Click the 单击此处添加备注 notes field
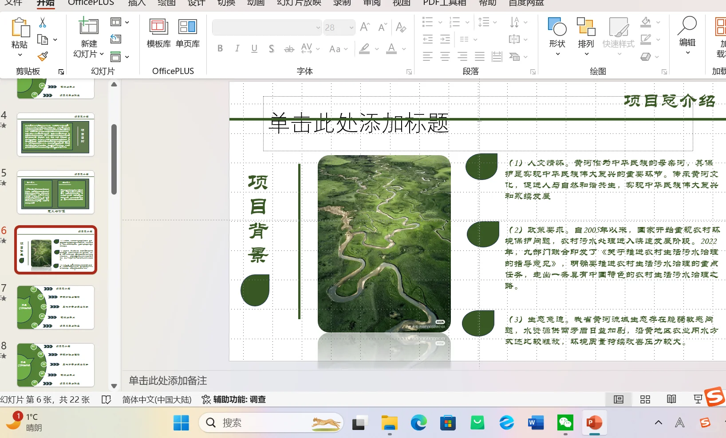The height and width of the screenshot is (438, 726). 168,381
